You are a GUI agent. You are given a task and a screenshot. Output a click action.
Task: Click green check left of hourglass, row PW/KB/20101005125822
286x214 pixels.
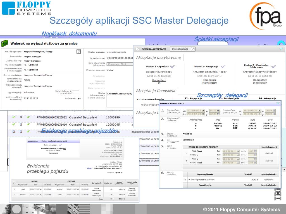tap(14, 117)
